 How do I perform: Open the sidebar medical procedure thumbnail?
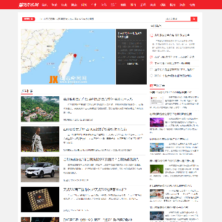coord(157,194)
